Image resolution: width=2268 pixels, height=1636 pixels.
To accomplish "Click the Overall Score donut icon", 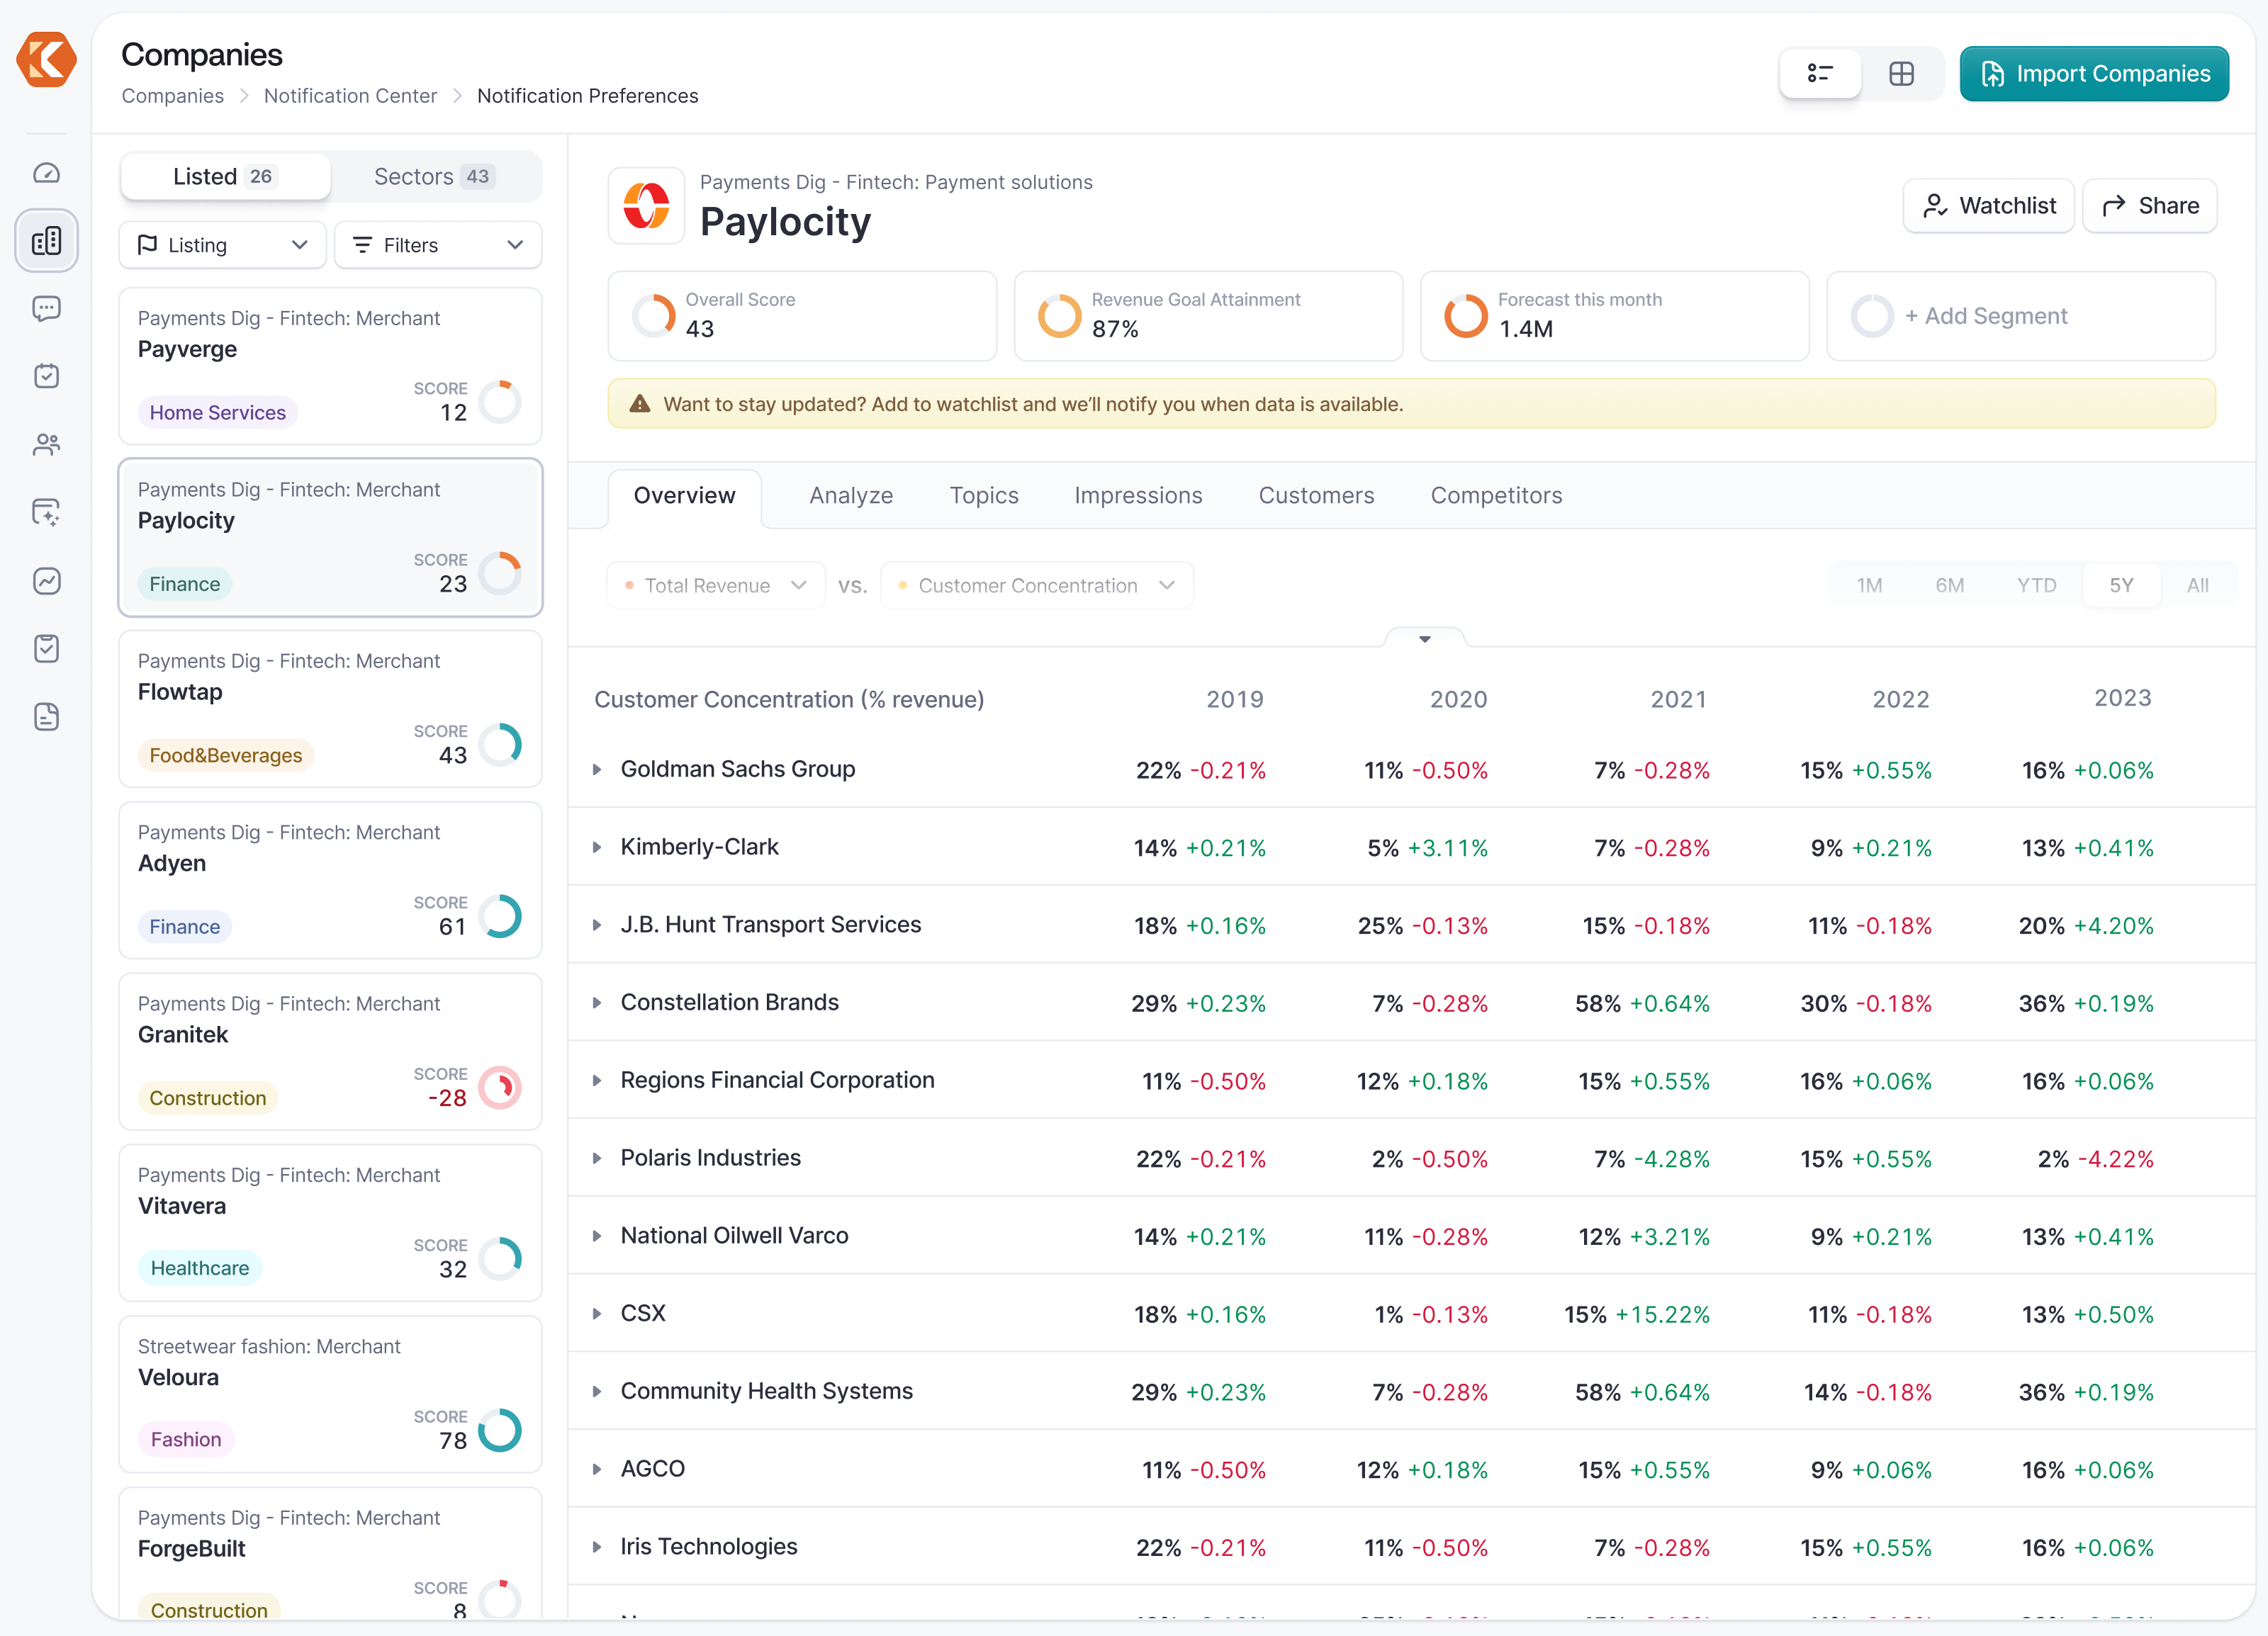I will coord(654,316).
